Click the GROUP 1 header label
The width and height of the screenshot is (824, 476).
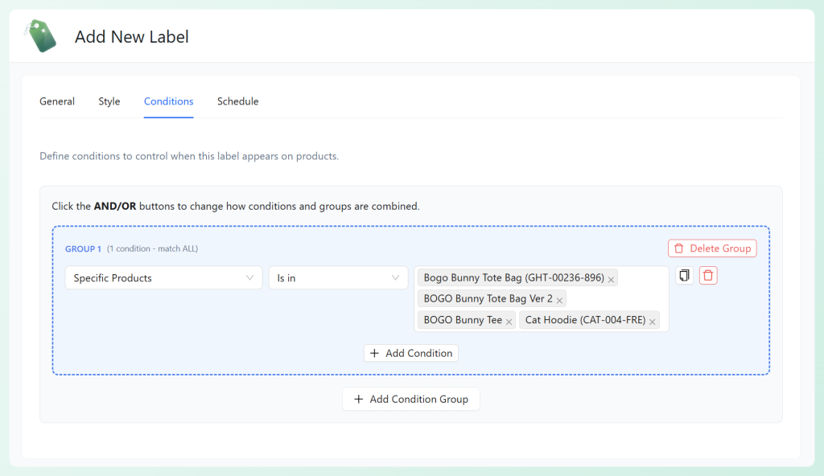[83, 249]
